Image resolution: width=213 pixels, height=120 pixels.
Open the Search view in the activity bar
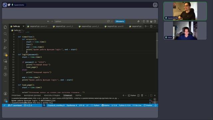5,34
